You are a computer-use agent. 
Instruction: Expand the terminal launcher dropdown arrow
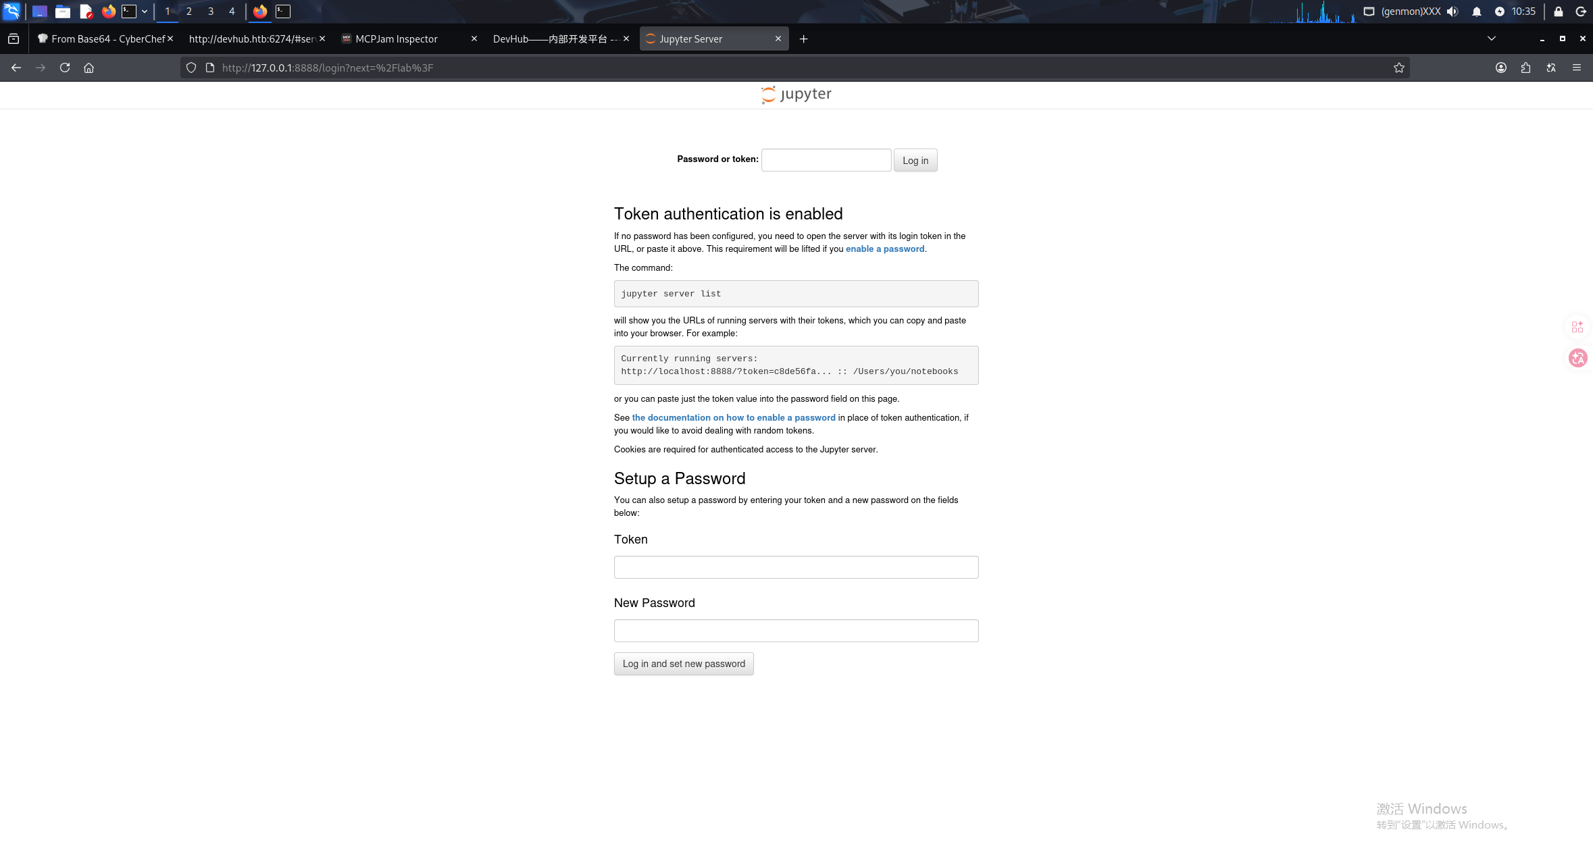[x=145, y=11]
